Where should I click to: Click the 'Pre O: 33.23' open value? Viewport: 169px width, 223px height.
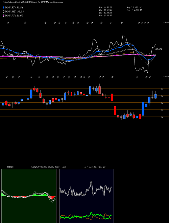(x=106, y=7)
